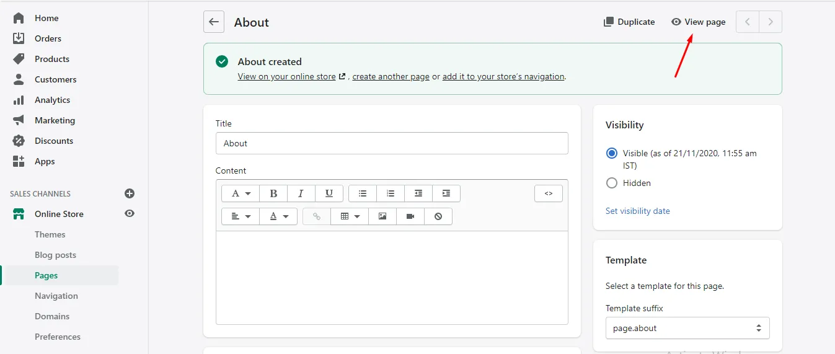This screenshot has width=835, height=354.
Task: Click the Set visibility date link
Action: point(637,211)
